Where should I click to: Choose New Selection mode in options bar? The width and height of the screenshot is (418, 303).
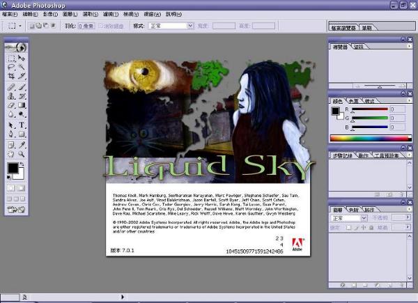32,26
